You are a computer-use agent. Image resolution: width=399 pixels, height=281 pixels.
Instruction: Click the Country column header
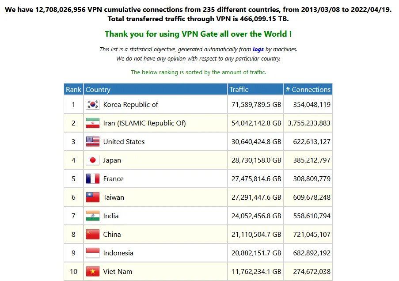pos(98,89)
